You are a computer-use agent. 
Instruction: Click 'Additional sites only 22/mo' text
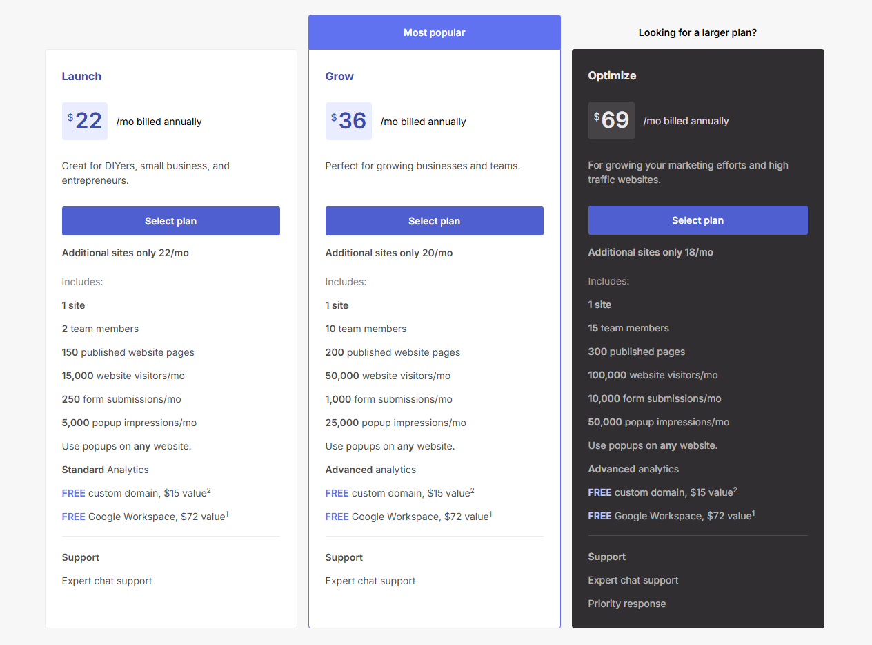(x=125, y=253)
